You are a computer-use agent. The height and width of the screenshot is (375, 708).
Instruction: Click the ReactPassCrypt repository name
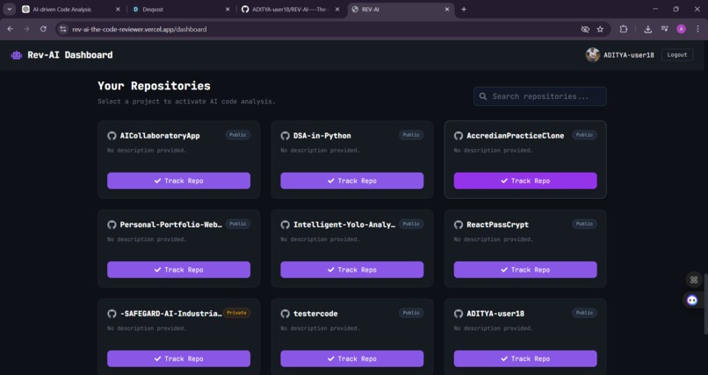(x=497, y=224)
